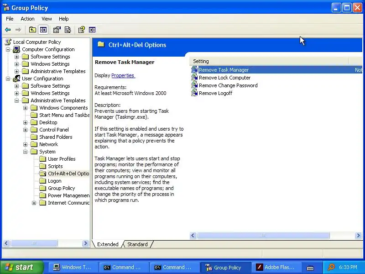This screenshot has width=365, height=274.
Task: Click the Remove Lock Computer policy icon
Action: pos(194,78)
